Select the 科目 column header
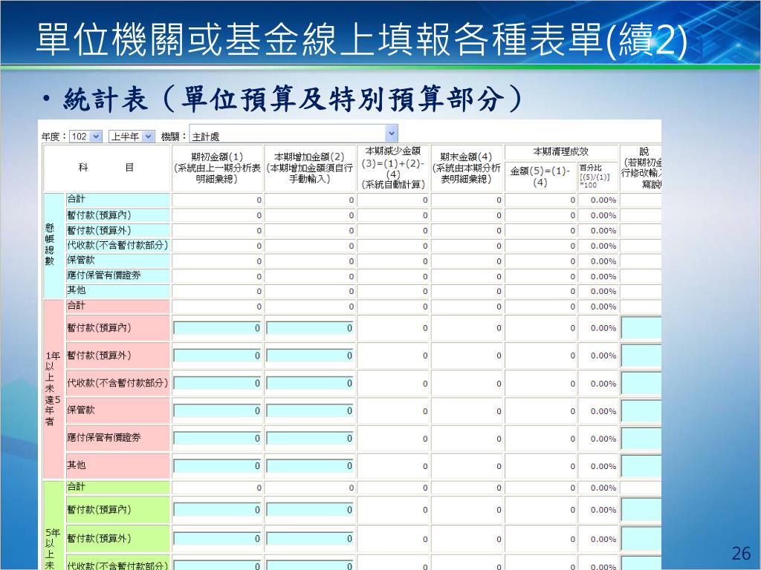Image resolution: width=761 pixels, height=570 pixels. [107, 168]
